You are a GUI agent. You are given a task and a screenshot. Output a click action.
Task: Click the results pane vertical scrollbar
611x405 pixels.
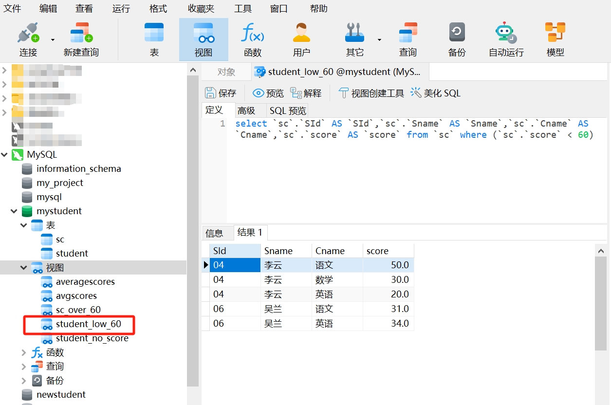click(x=601, y=302)
